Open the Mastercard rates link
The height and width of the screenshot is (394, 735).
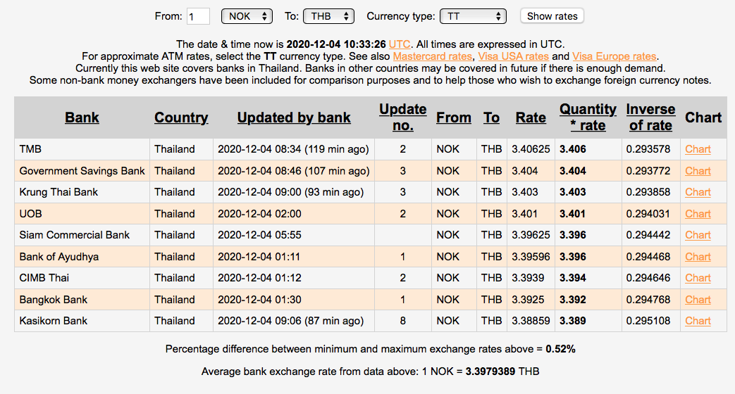pyautogui.click(x=433, y=56)
